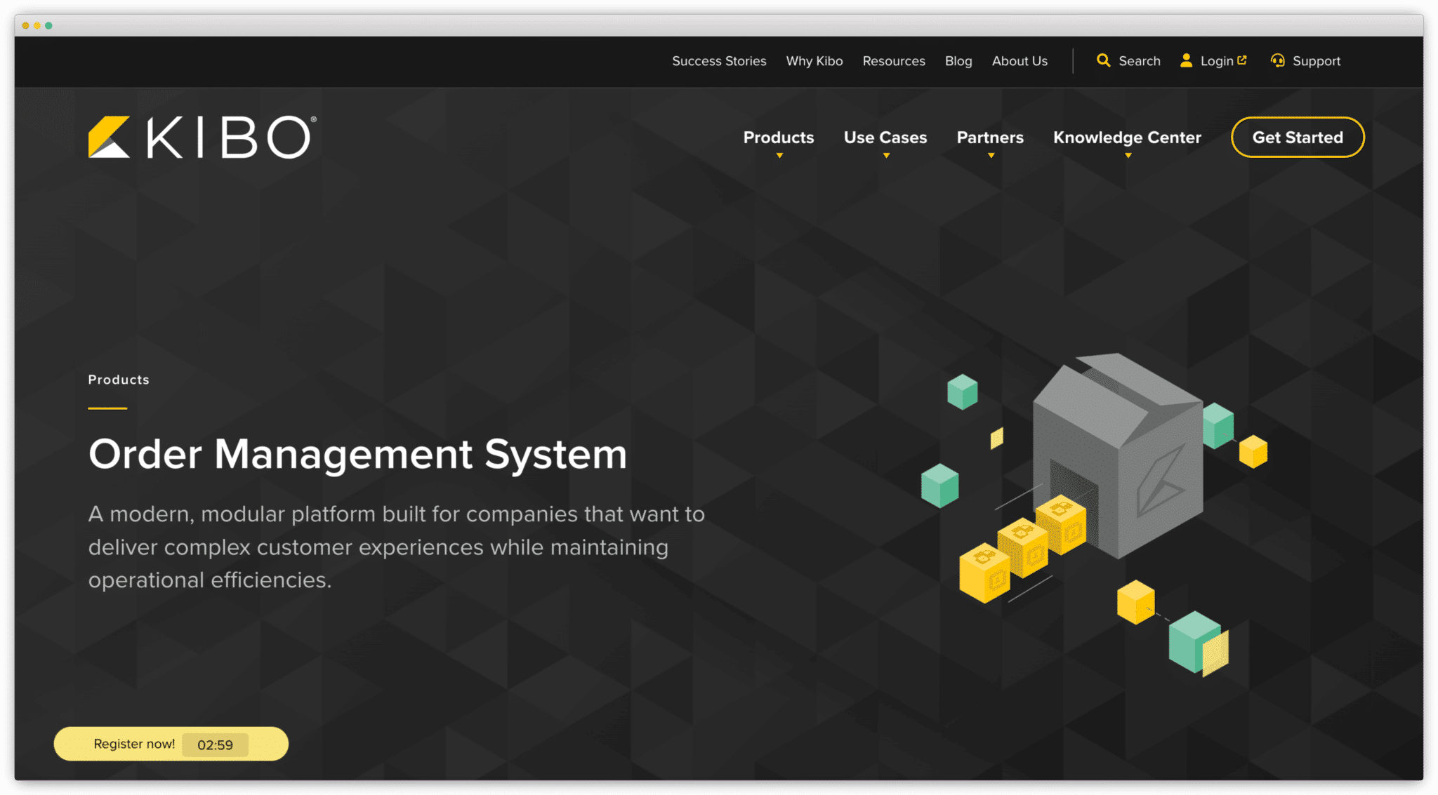Expand the Use Cases menu
Viewport: 1438px width, 795px height.
coord(885,138)
